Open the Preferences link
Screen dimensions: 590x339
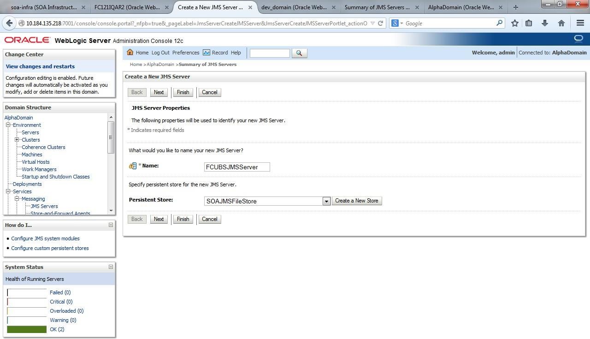[x=186, y=53]
